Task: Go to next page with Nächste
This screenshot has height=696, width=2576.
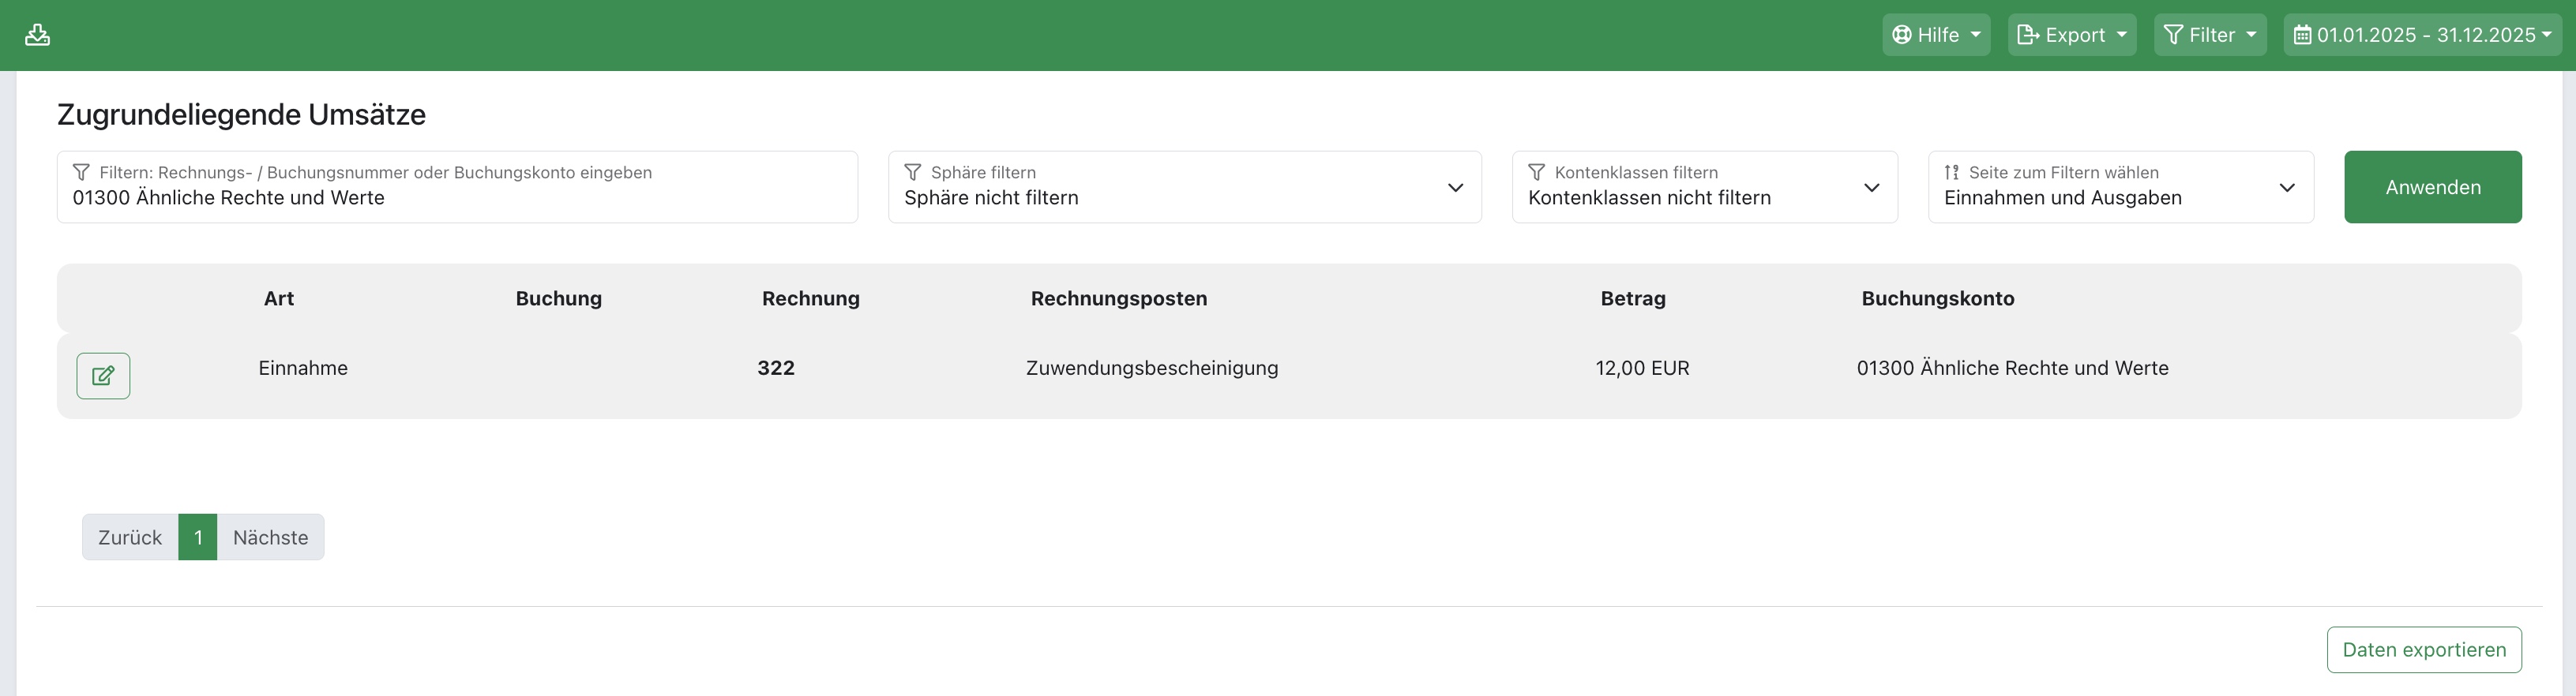Action: pos(270,537)
